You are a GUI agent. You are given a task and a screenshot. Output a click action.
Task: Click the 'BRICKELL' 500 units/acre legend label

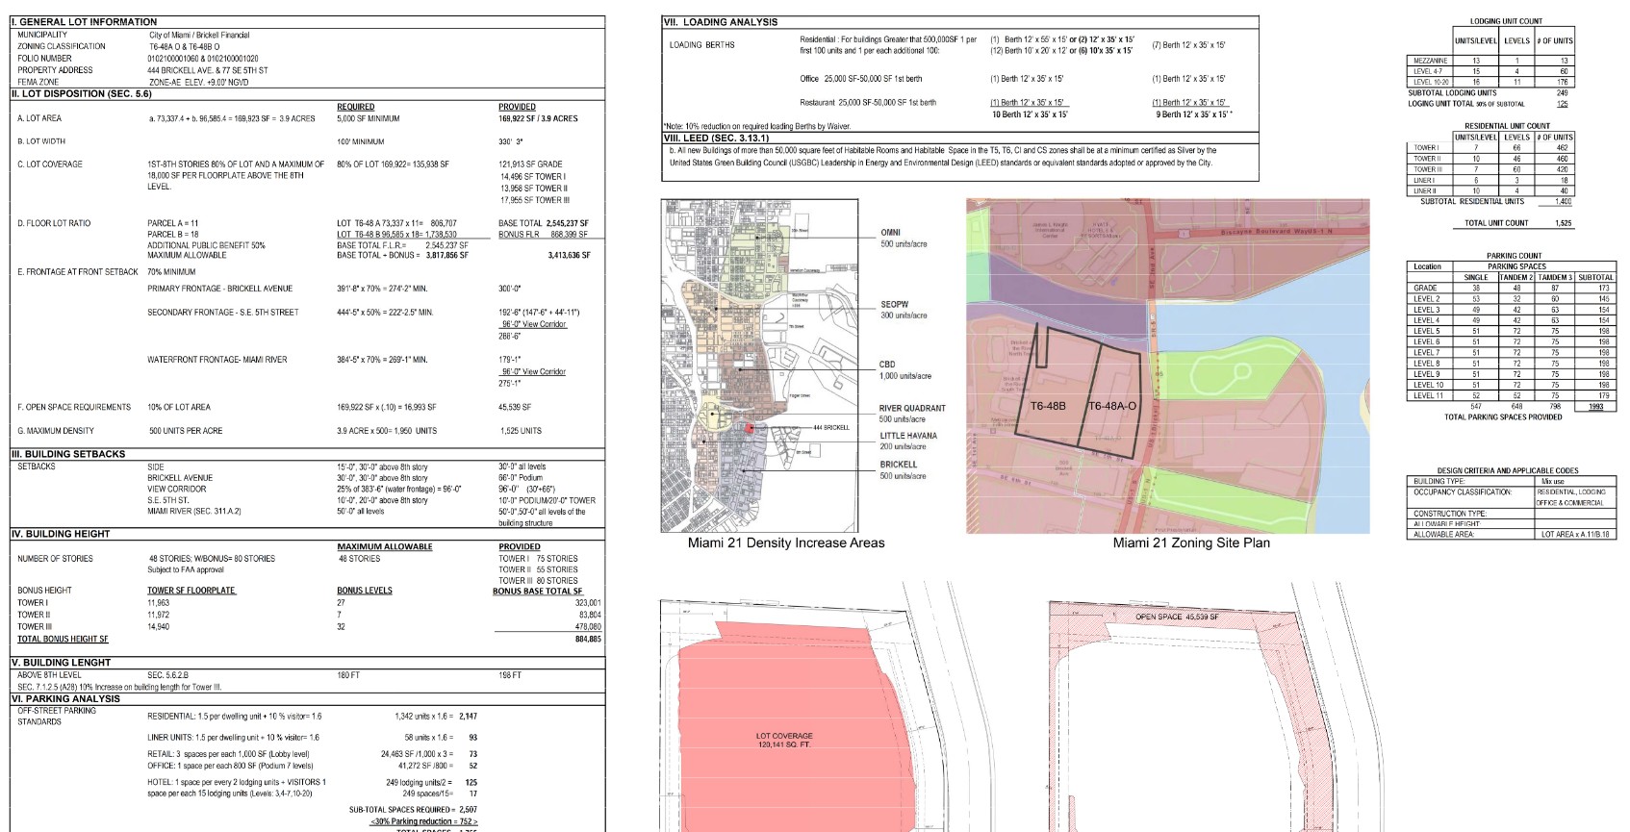[x=899, y=465]
